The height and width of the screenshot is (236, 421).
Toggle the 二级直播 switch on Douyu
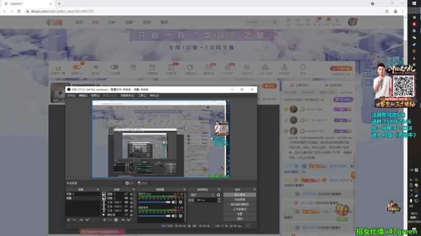coord(114,67)
